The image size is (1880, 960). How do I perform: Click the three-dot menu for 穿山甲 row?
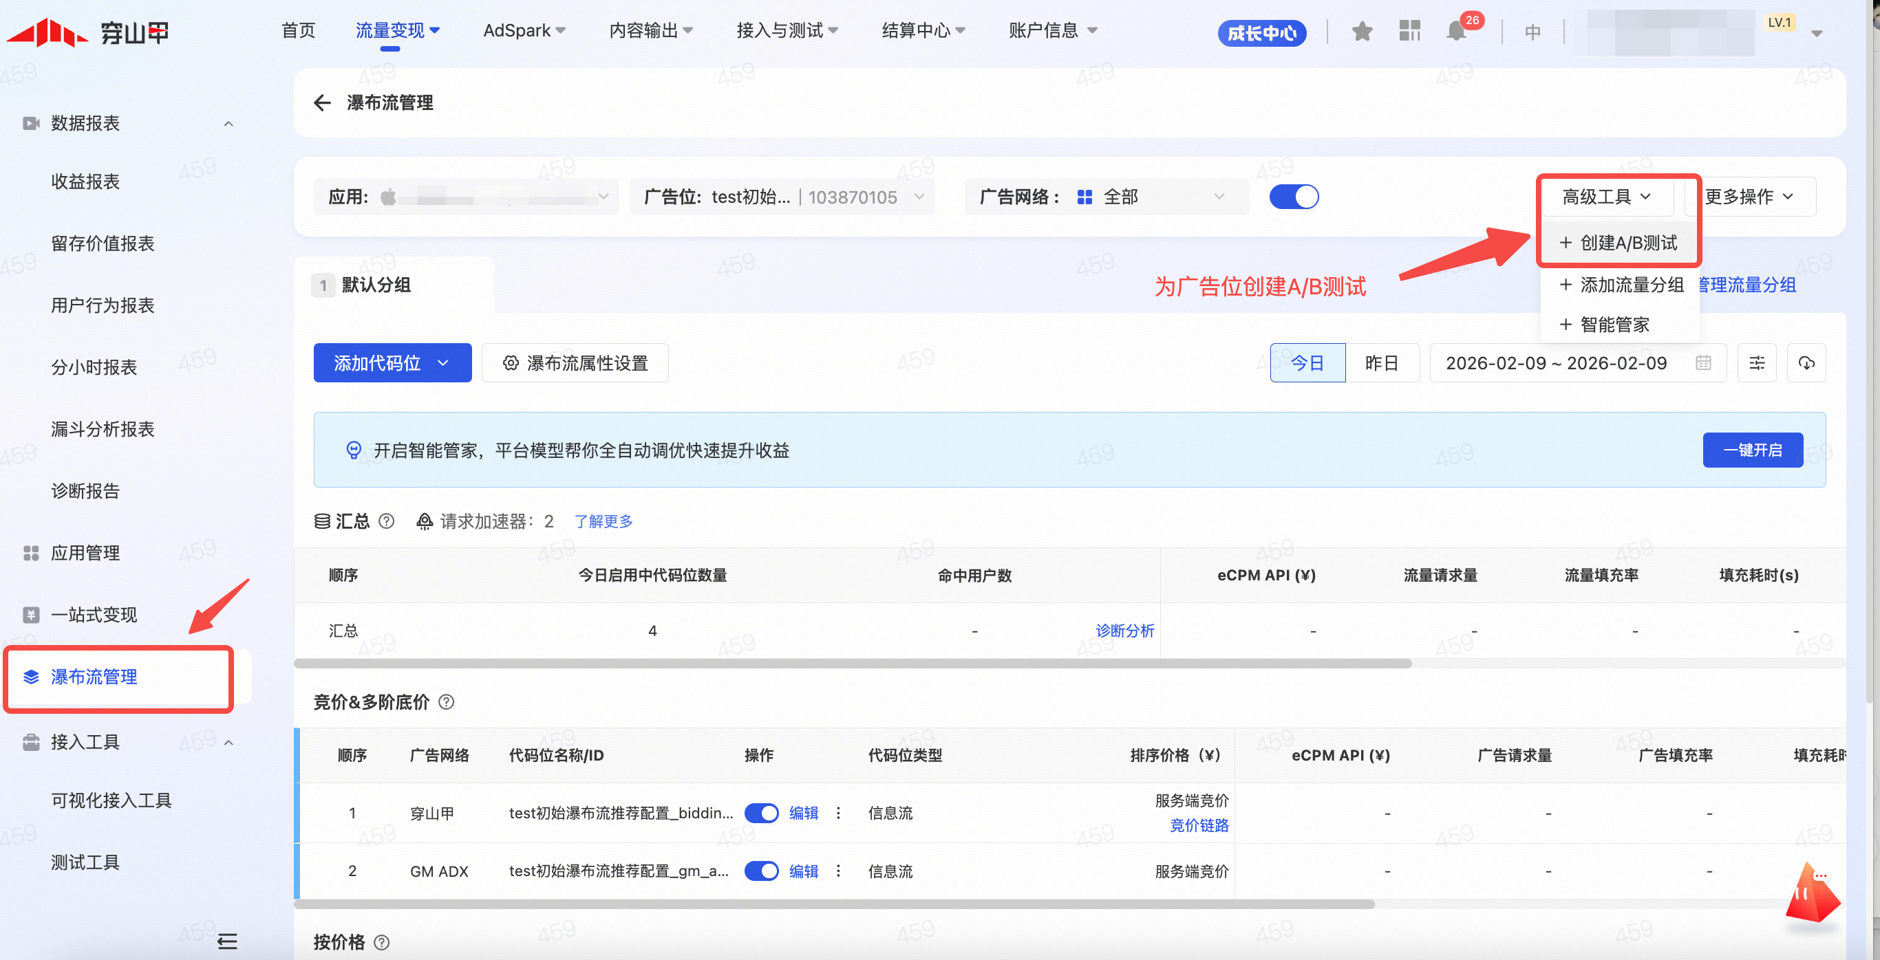pos(839,813)
